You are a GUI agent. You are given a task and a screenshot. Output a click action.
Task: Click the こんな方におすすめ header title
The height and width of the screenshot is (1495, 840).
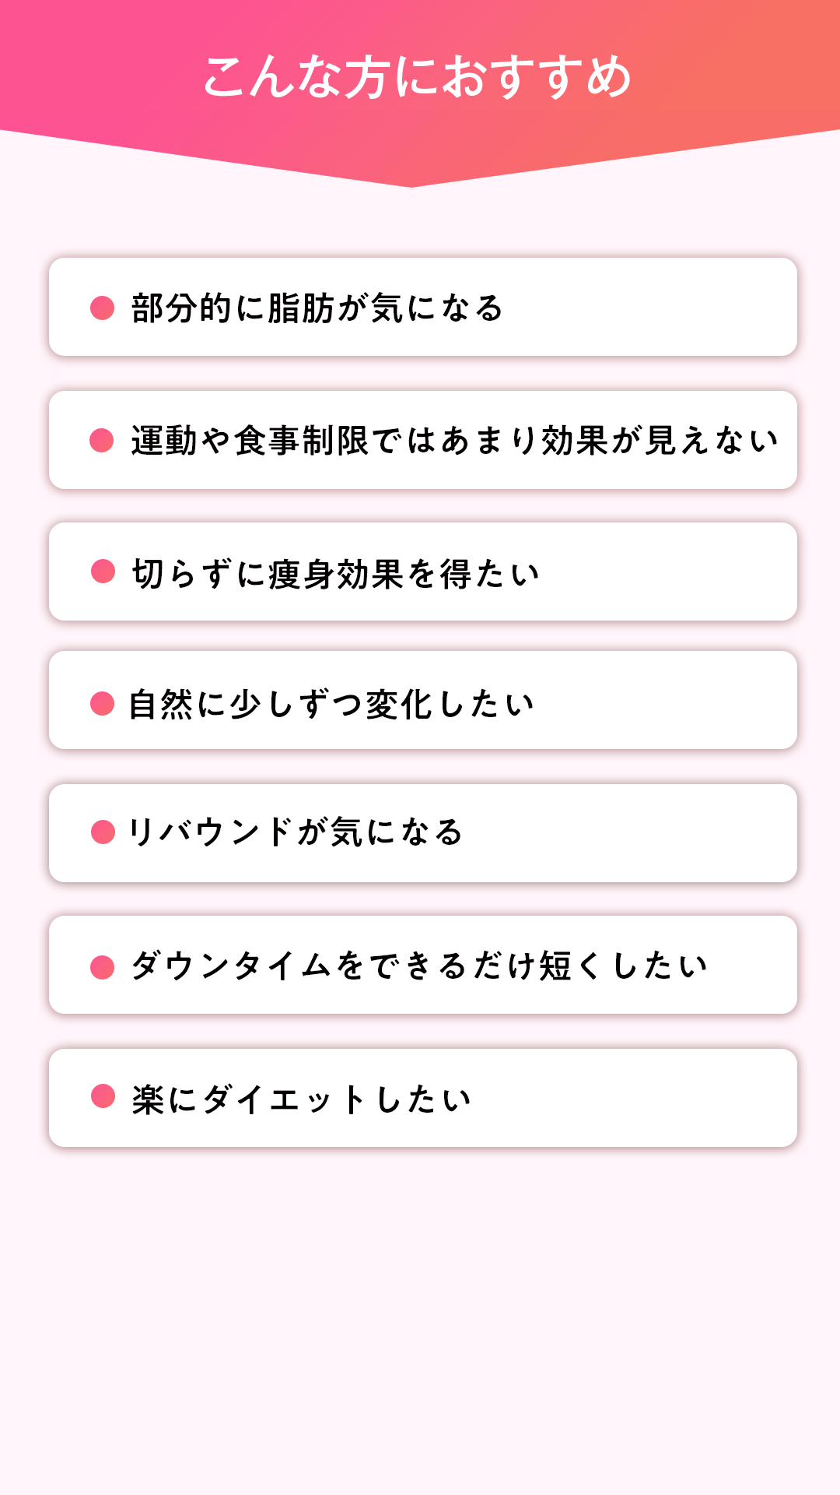click(x=418, y=76)
